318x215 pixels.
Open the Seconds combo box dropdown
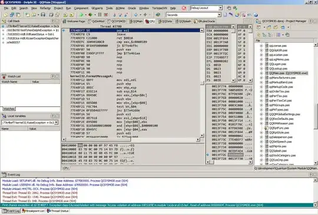click(x=219, y=15)
